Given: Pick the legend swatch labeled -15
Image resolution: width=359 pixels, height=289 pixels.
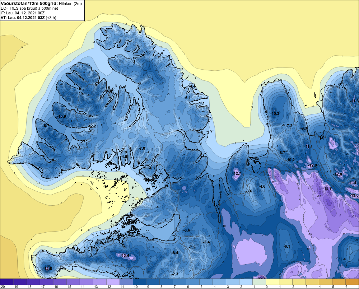Looking at the screenshot, I should (x=73, y=282).
